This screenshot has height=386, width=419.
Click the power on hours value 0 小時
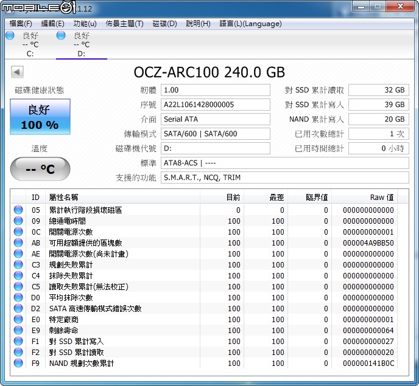(379, 148)
